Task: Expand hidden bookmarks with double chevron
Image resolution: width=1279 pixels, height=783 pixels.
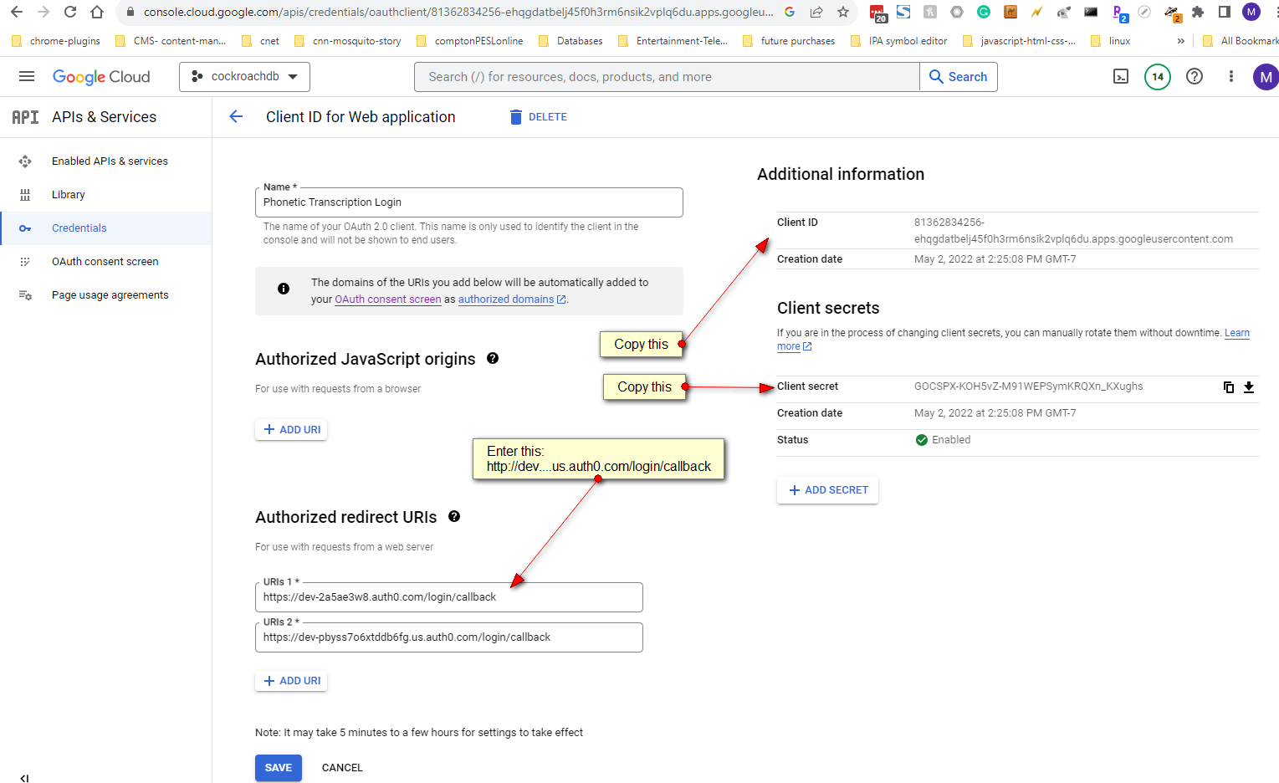Action: click(x=1181, y=41)
